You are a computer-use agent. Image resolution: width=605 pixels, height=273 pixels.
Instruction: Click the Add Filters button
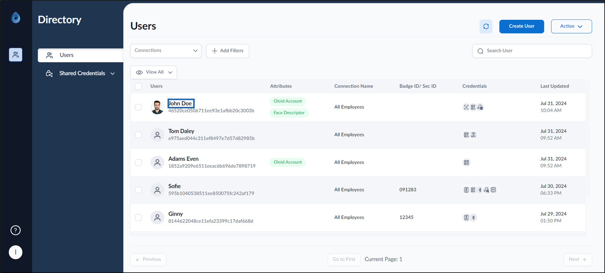tap(227, 51)
